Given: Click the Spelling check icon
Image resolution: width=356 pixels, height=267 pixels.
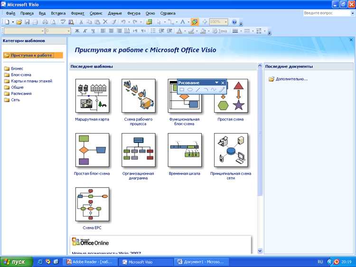Looking at the screenshot, I should coord(63,22).
